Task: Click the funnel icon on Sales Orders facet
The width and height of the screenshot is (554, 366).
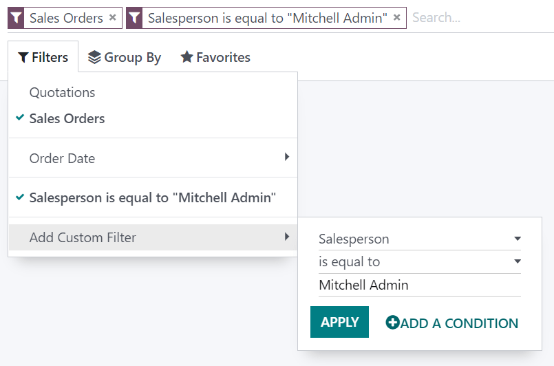Action: click(x=15, y=18)
